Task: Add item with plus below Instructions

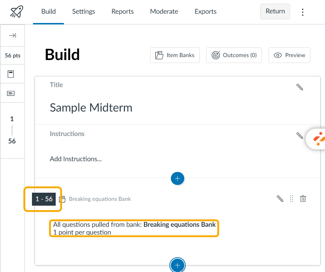Action: click(x=178, y=179)
